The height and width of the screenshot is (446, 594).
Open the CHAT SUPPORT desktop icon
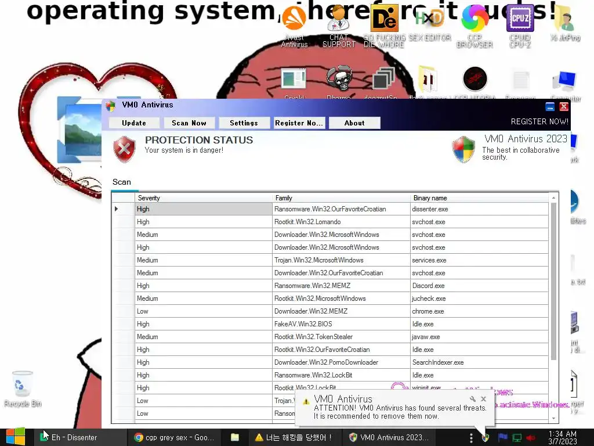339,27
